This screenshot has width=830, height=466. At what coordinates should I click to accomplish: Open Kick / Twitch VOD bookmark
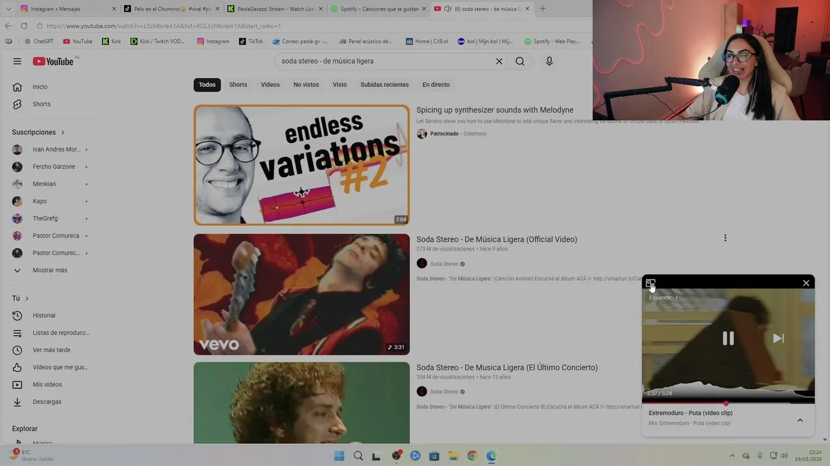coord(158,41)
